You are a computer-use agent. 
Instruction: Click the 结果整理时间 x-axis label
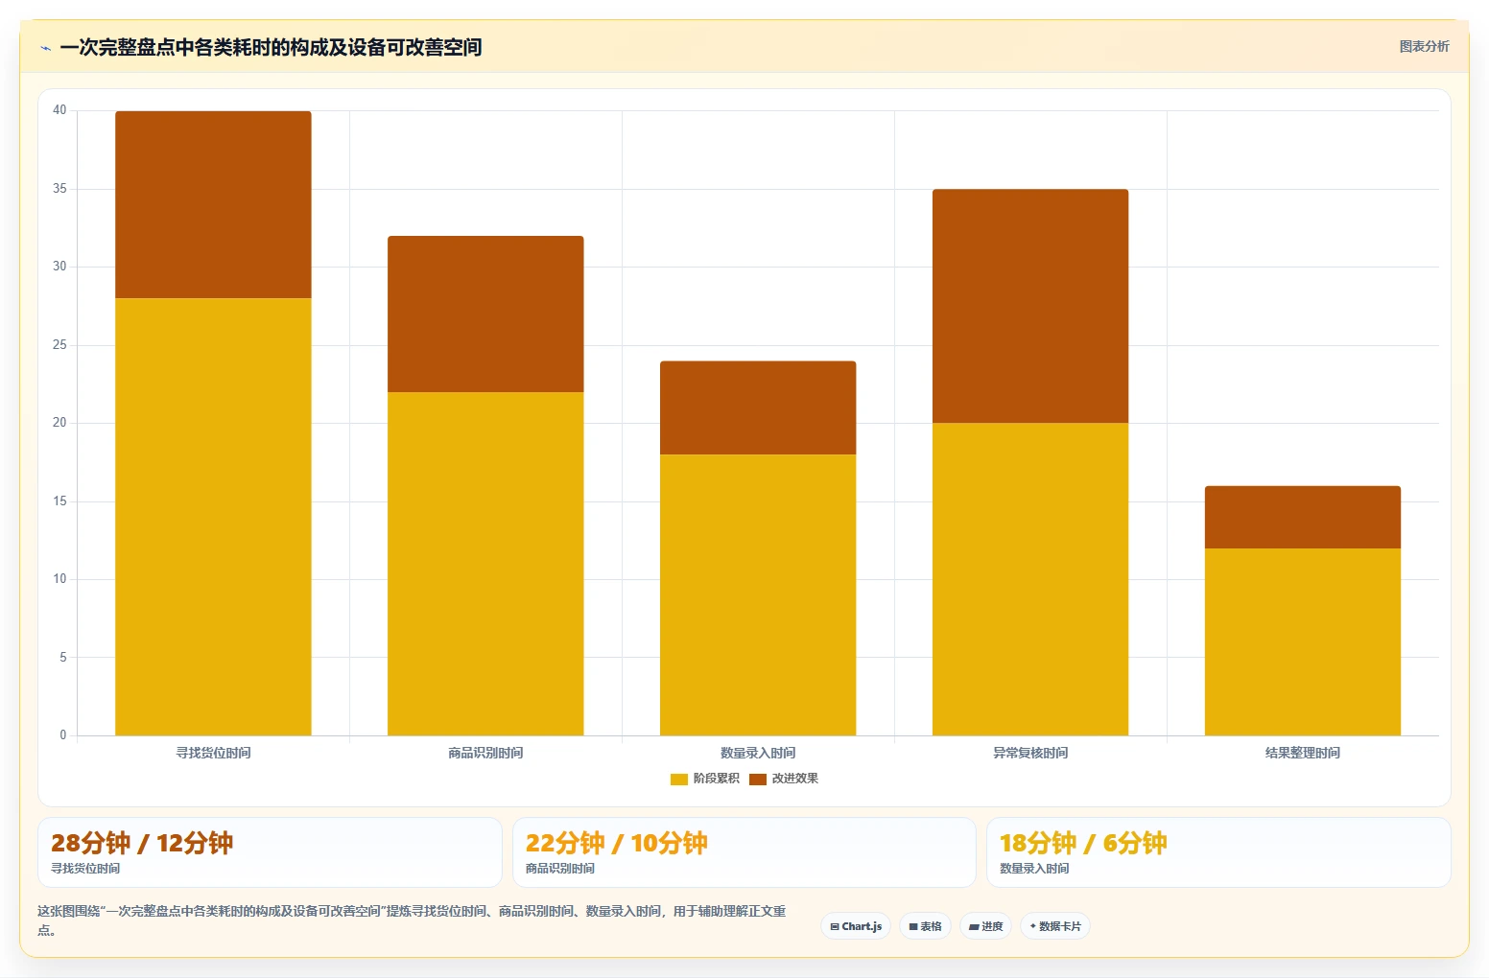pos(1303,753)
